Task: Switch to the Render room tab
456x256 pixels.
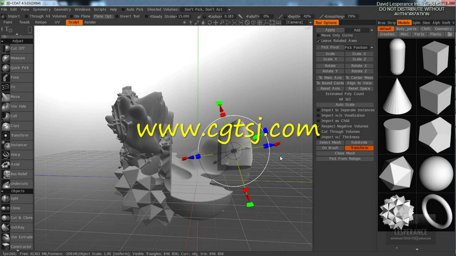Action: 90,22
